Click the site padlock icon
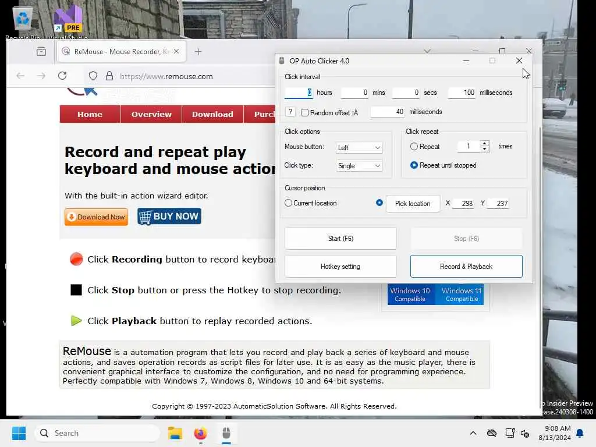This screenshot has height=447, width=596. pos(109,76)
